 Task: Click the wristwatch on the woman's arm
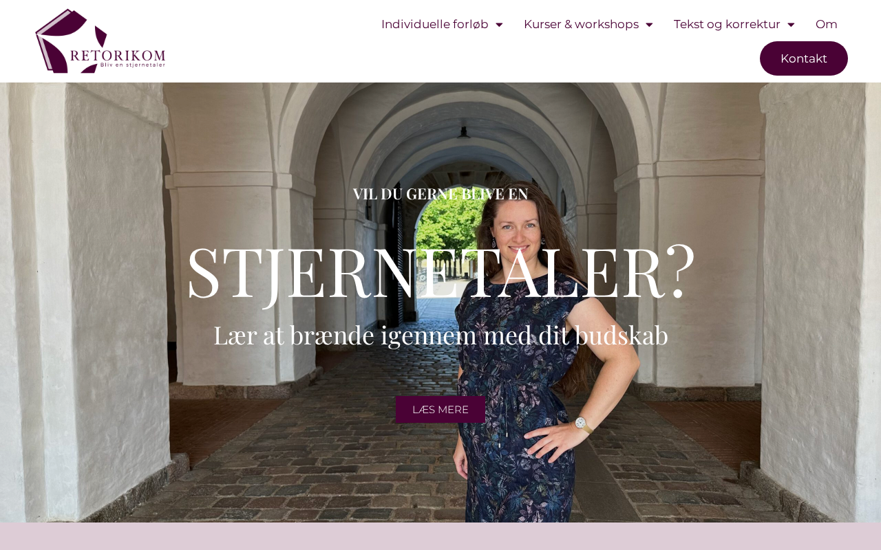[x=582, y=424]
